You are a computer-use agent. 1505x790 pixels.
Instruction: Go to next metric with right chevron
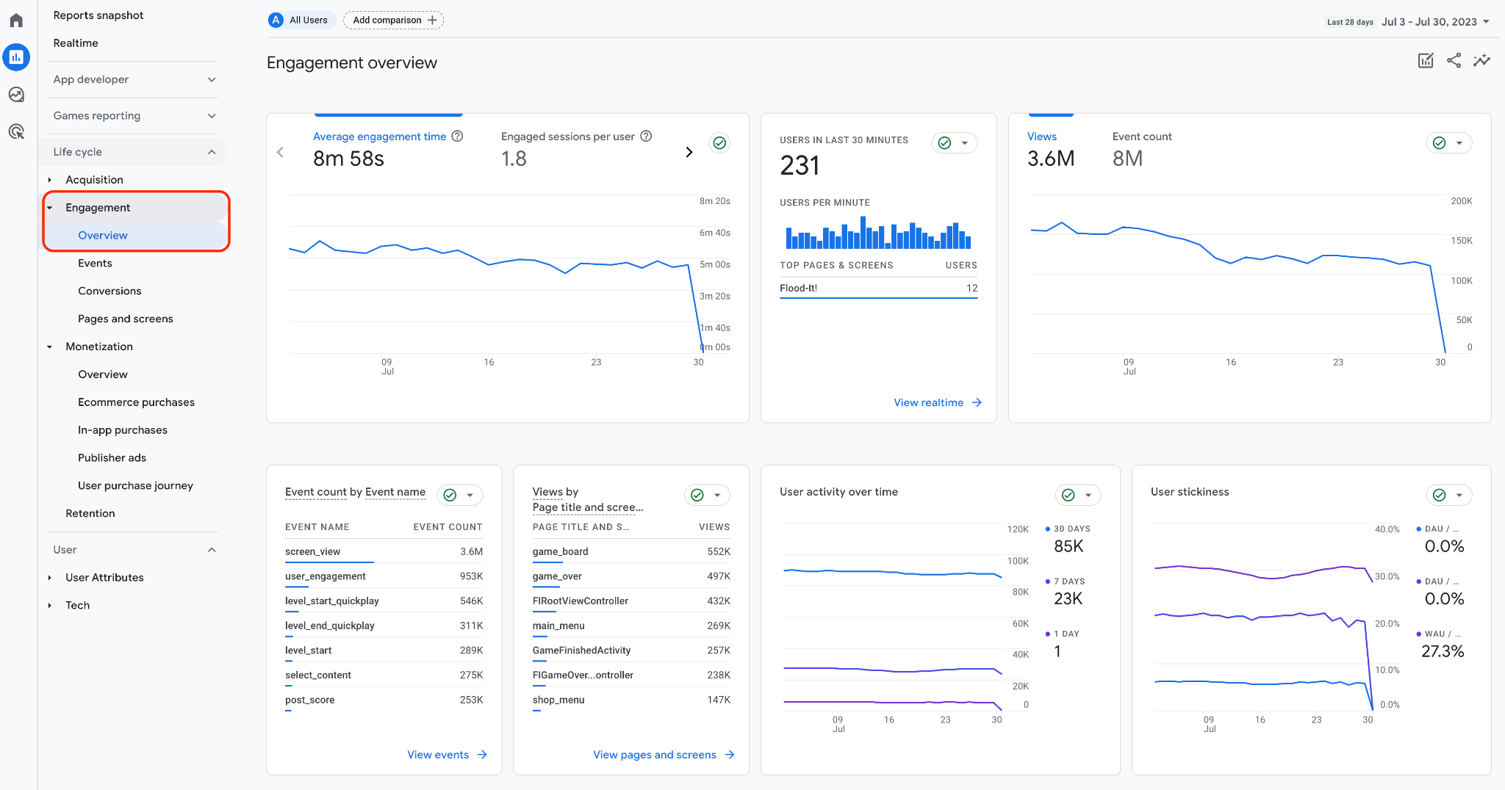click(689, 152)
